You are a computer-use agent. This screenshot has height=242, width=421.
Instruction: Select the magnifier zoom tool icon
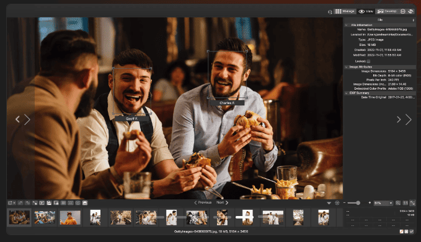398,203
